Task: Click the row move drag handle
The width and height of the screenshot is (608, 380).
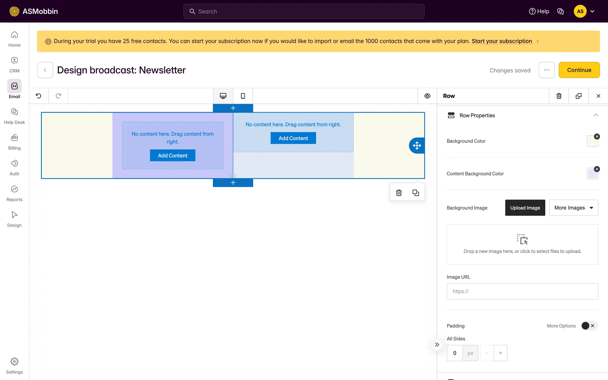Action: pyautogui.click(x=417, y=146)
